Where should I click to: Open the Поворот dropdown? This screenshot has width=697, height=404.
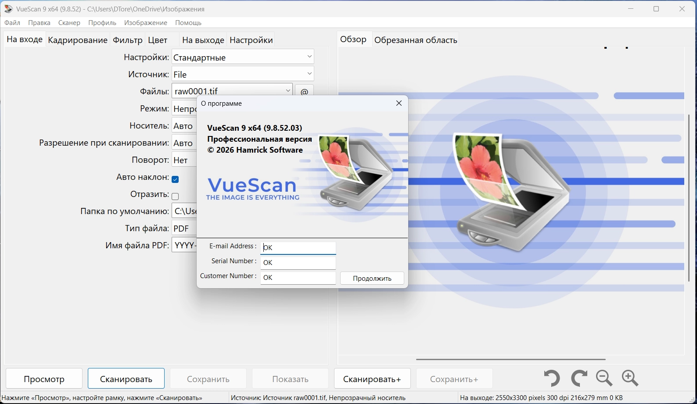tap(184, 160)
